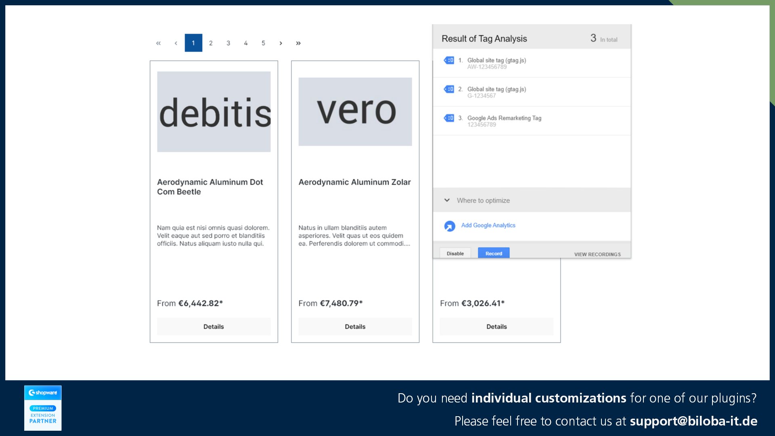Select page 5 in pagination
This screenshot has width=775, height=436.
[263, 43]
